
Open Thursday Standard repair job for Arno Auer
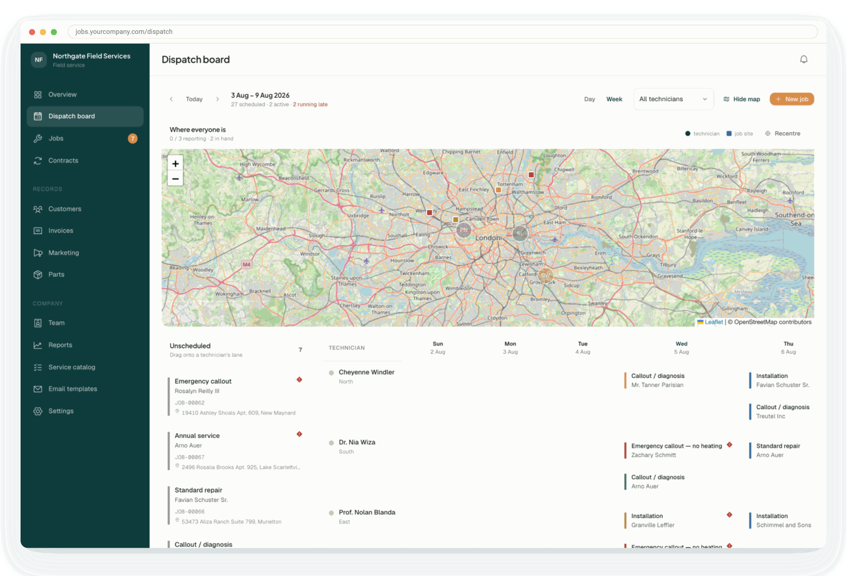(x=781, y=450)
